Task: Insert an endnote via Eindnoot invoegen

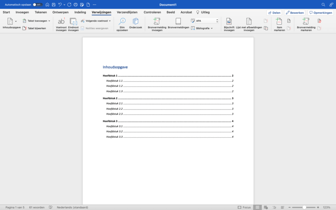Action: (73, 24)
